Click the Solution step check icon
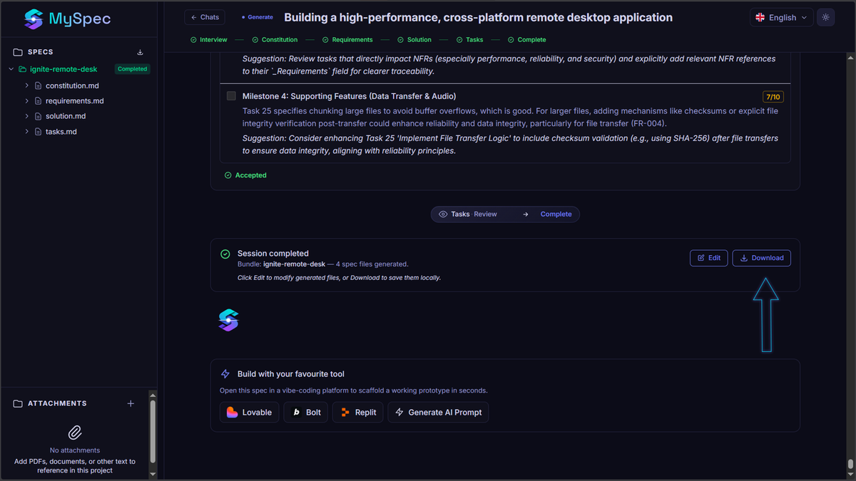Viewport: 856px width, 481px height. (x=400, y=40)
